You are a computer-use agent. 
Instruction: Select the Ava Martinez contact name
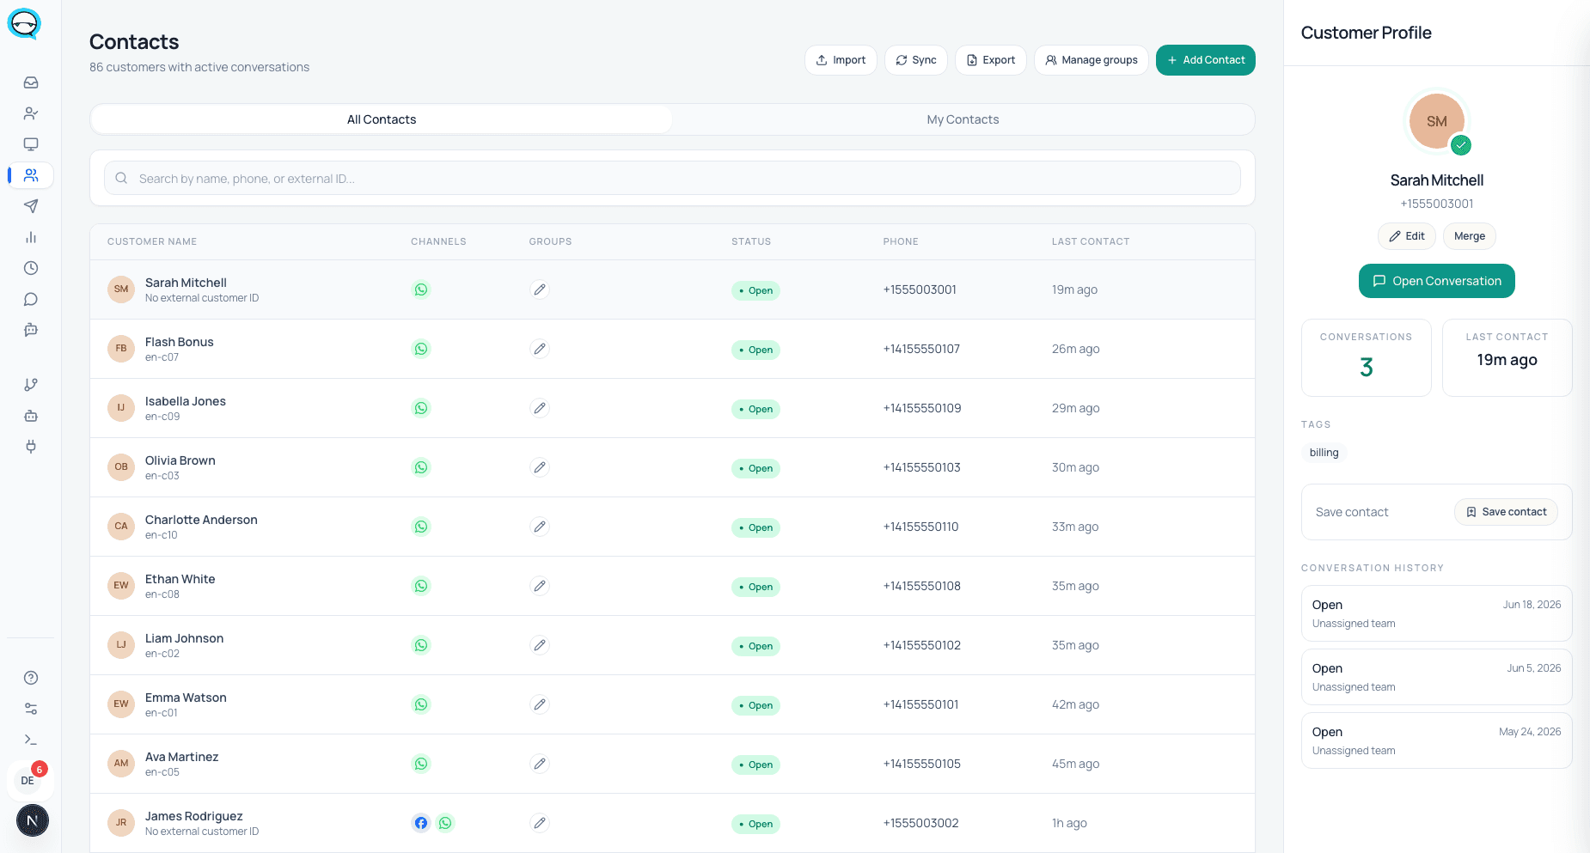pyautogui.click(x=181, y=757)
